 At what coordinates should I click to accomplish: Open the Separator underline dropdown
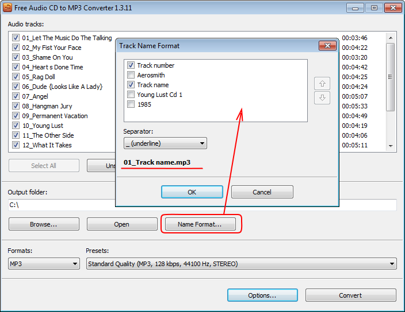(165, 143)
